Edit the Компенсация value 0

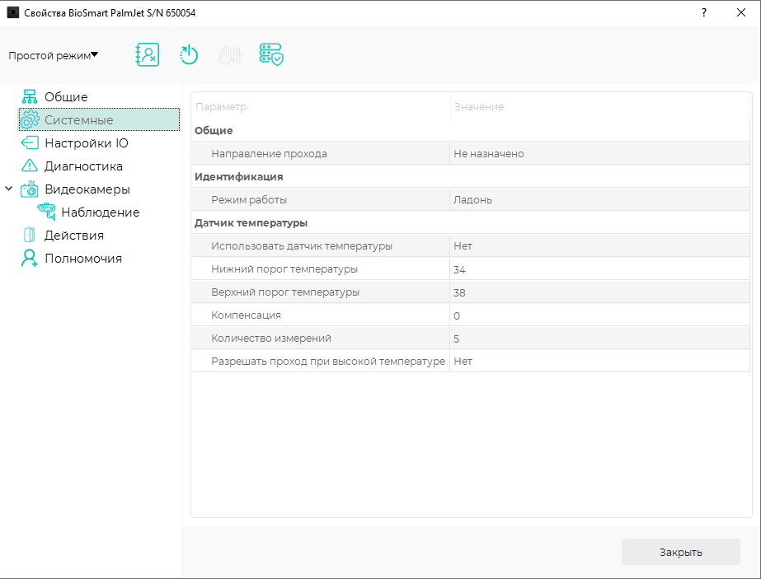tap(600, 315)
